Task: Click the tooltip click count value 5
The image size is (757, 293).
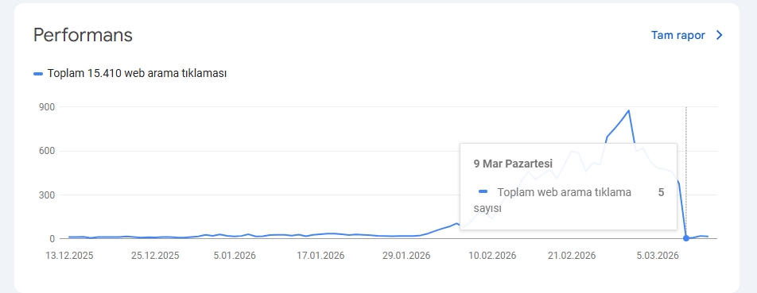Action: pyautogui.click(x=661, y=193)
